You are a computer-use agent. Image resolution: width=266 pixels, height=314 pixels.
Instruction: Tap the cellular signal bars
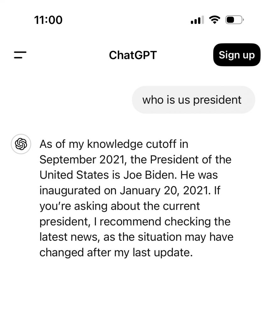(x=197, y=20)
